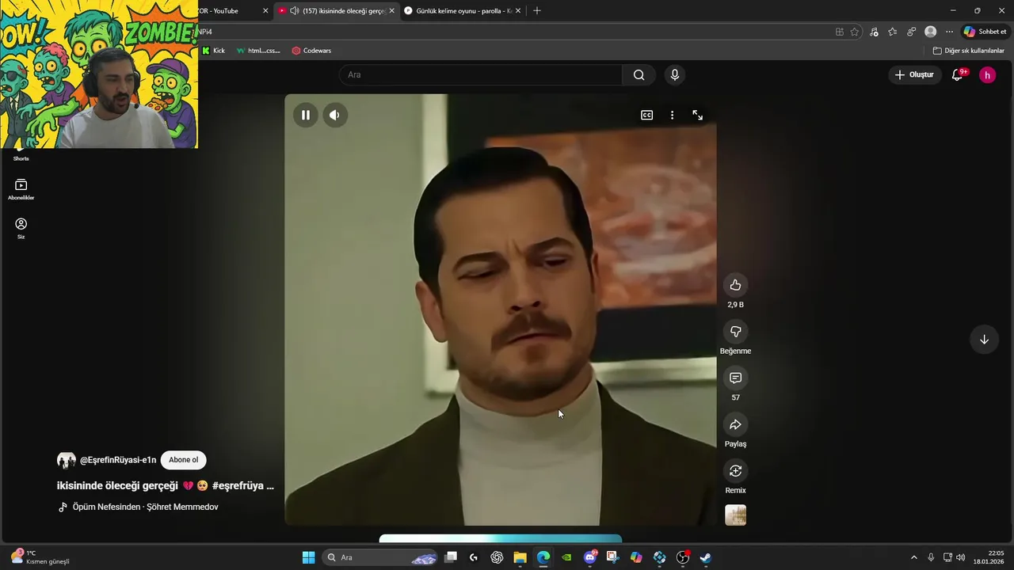Go to next Short with down arrow

tap(984, 340)
